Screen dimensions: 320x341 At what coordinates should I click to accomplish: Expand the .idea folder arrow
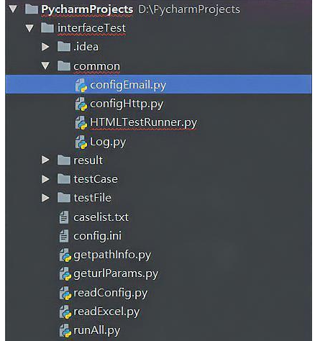pos(45,47)
